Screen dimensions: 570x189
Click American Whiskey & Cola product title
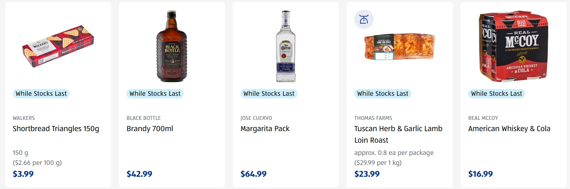(x=509, y=129)
